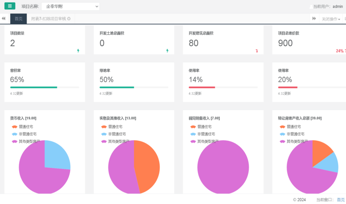
Task: Click the green bolt icon in 开发土地总面积 card
Action: coord(167,51)
